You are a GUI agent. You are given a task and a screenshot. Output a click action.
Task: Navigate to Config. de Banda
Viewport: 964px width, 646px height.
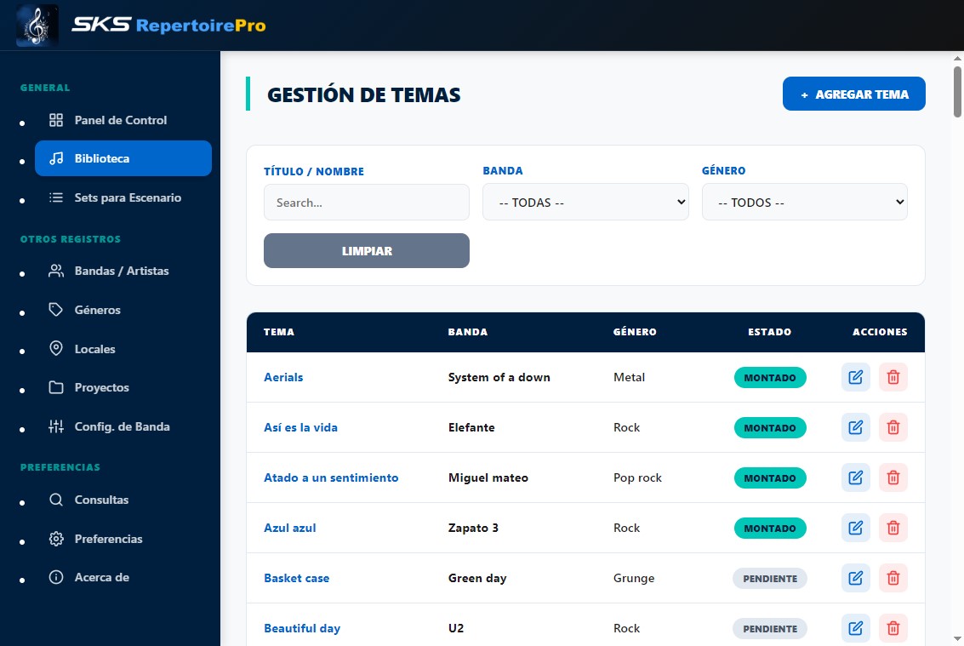(122, 426)
